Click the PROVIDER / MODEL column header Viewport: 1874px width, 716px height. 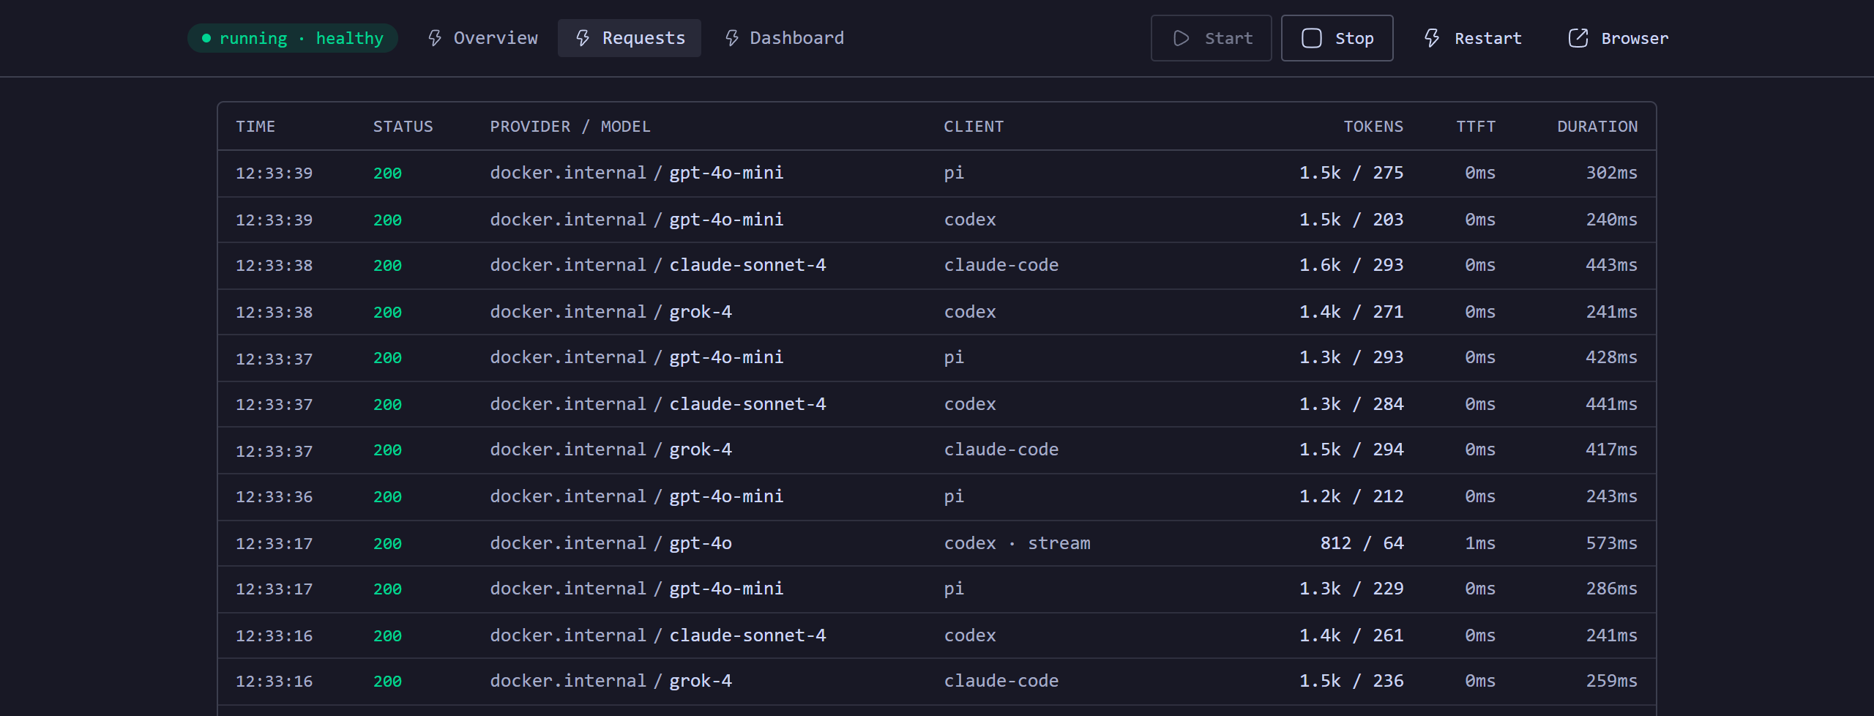570,127
